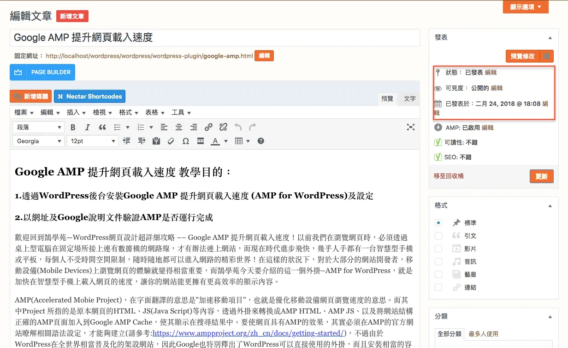Toggle bold formatting in the editor toolbar
The image size is (568, 348).
(73, 128)
